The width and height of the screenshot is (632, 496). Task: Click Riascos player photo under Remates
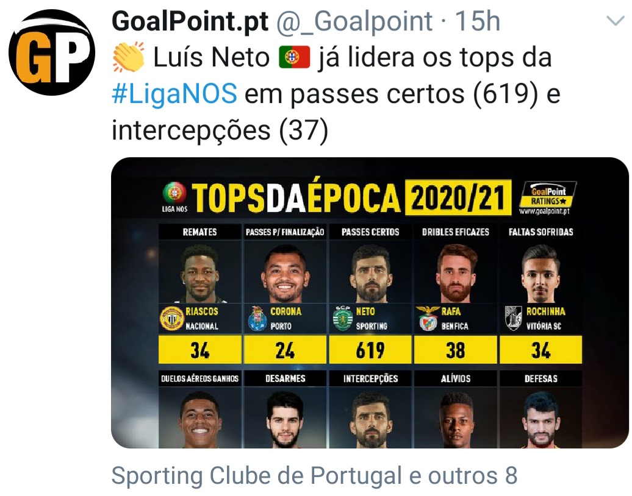pos(199,273)
